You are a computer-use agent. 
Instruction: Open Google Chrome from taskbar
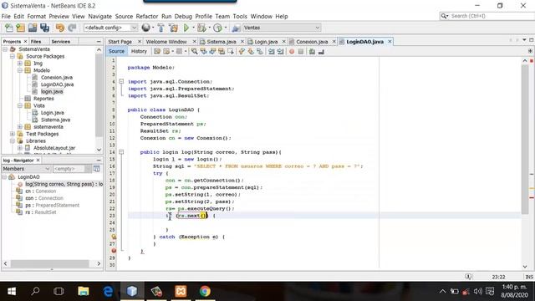click(x=205, y=291)
